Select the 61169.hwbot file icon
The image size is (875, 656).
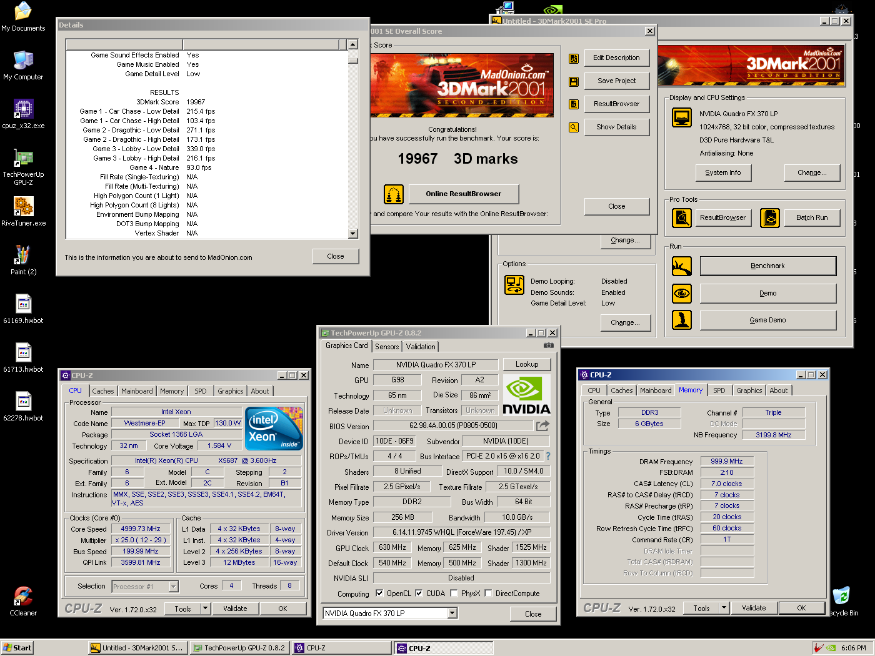[23, 309]
